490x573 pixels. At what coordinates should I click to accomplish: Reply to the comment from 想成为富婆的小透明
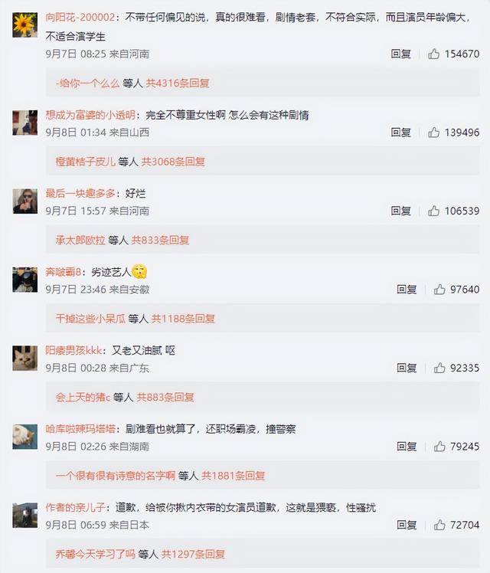400,133
